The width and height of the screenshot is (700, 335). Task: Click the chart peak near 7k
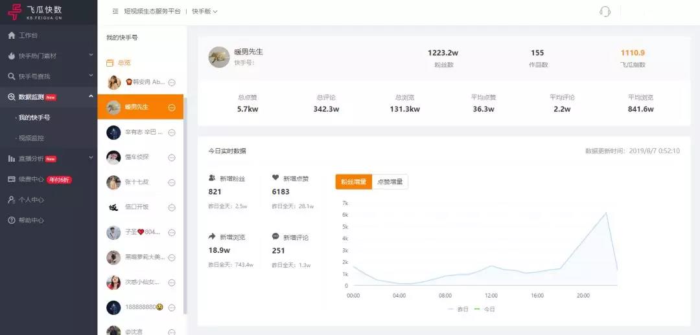[x=606, y=213]
